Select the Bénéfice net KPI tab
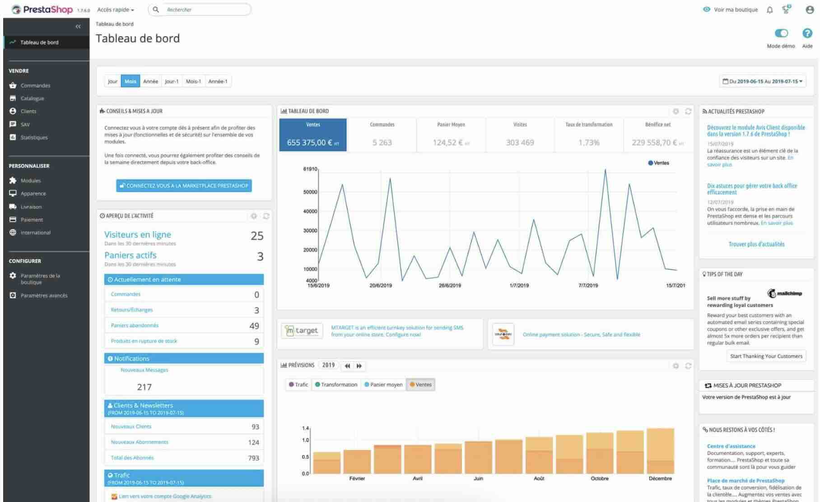This screenshot has width=820, height=502. 658,135
